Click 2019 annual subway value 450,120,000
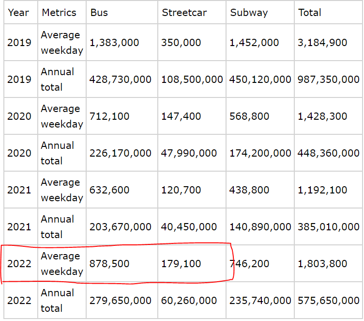This screenshot has height=321, width=364. coord(260,80)
